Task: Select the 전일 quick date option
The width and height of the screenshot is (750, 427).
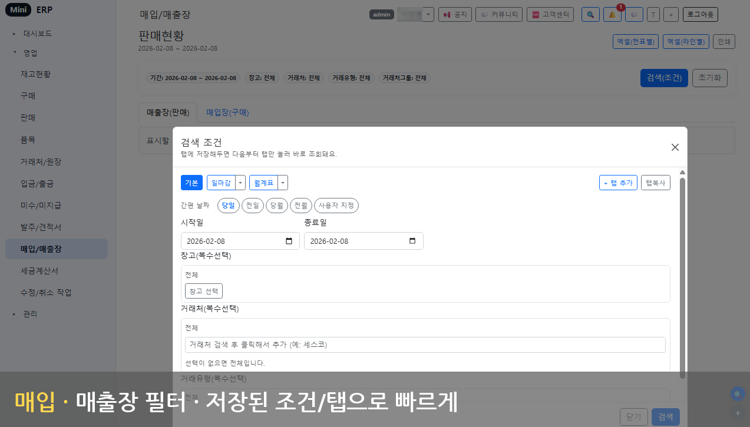Action: 253,206
